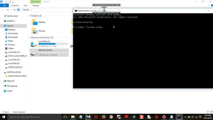Image resolution: width=213 pixels, height=120 pixels.
Task: Open recent locations dropdown arrow
Action: coord(11,10)
